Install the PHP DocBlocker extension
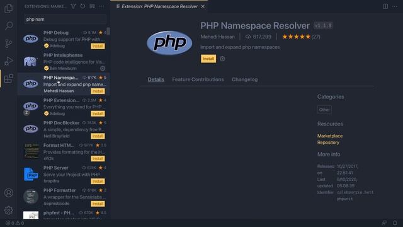The image size is (403, 227). point(98,136)
